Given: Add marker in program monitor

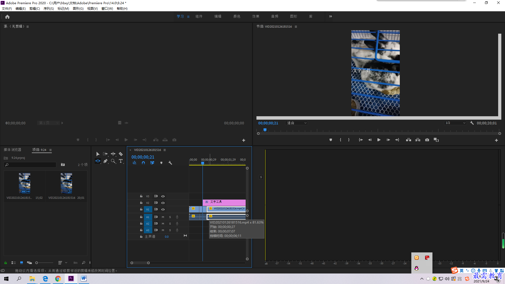Looking at the screenshot, I should (x=331, y=140).
